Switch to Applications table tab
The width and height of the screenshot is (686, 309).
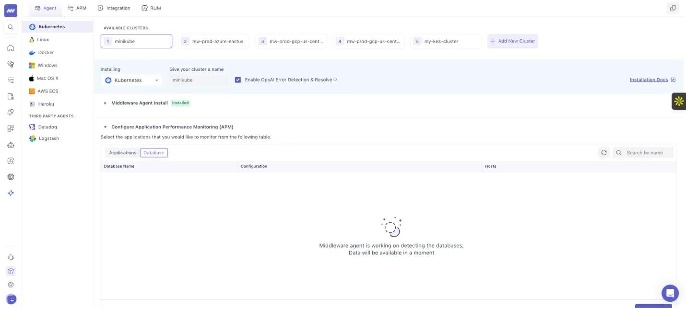click(123, 153)
